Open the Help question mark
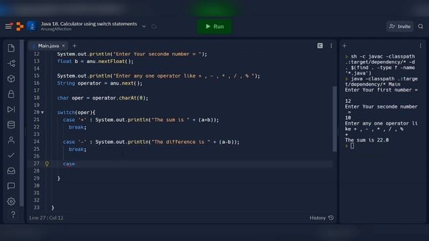Image resolution: width=429 pixels, height=241 pixels. (x=13, y=214)
